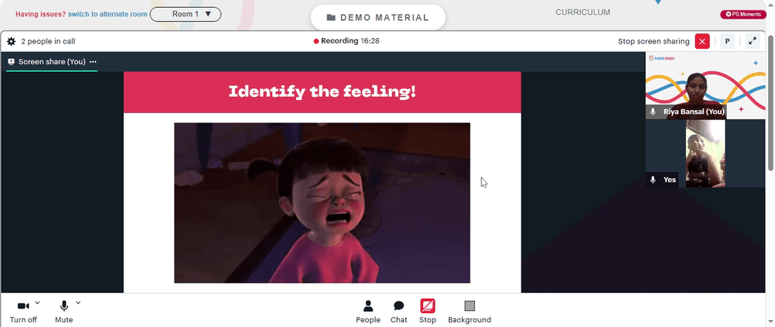The height and width of the screenshot is (327, 775).
Task: Click mic icon on Yes participant tile
Action: point(653,180)
